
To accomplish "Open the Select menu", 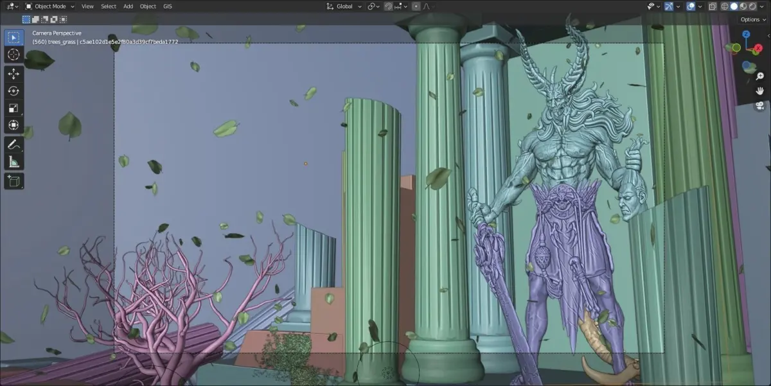I will [x=109, y=6].
